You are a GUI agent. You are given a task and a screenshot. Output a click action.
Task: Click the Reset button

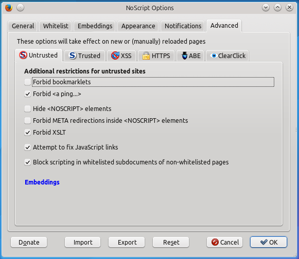coord(171,242)
